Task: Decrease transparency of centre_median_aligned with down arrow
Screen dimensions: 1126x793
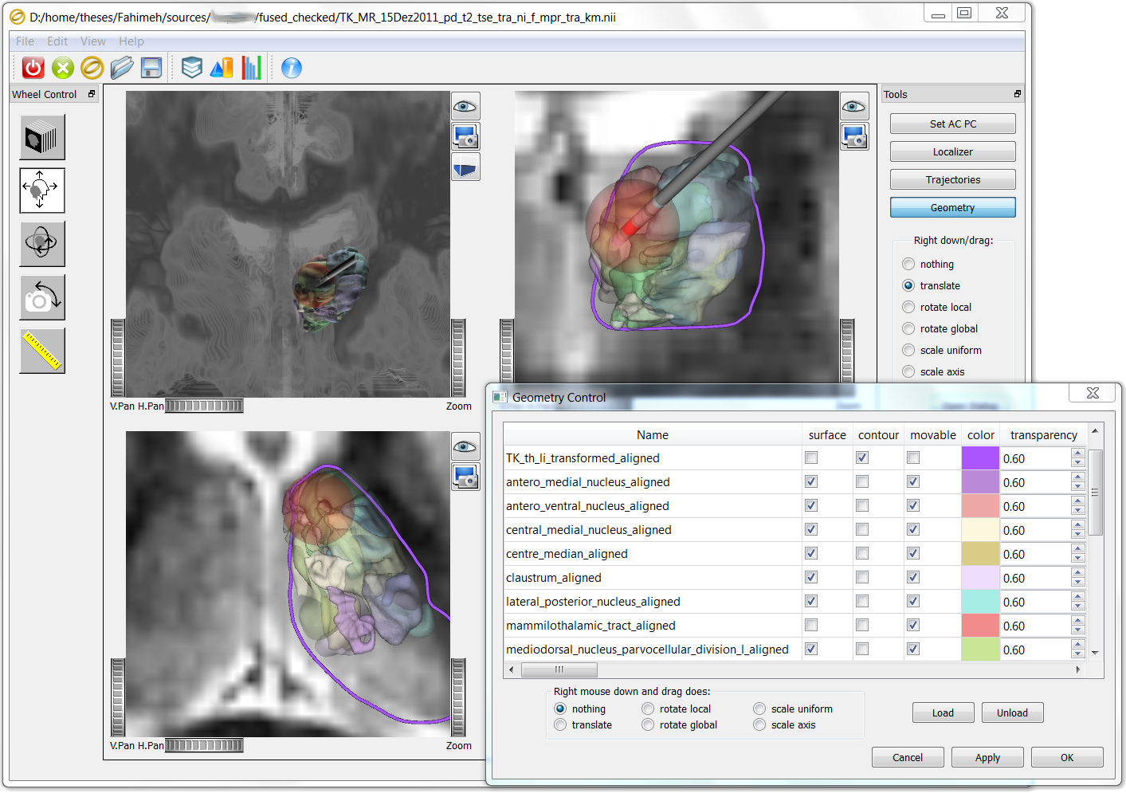Action: (x=1078, y=559)
